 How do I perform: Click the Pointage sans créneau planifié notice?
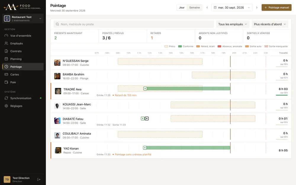click(132, 155)
